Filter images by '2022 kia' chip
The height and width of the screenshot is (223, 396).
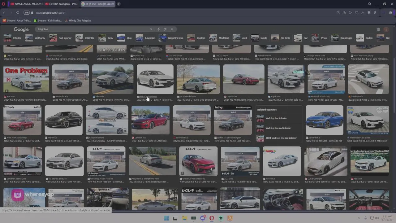pyautogui.click(x=85, y=38)
